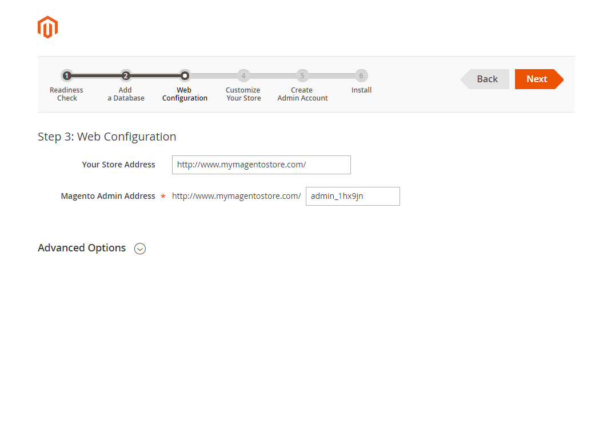
Task: Select the Your Store Address input field
Action: (x=261, y=165)
